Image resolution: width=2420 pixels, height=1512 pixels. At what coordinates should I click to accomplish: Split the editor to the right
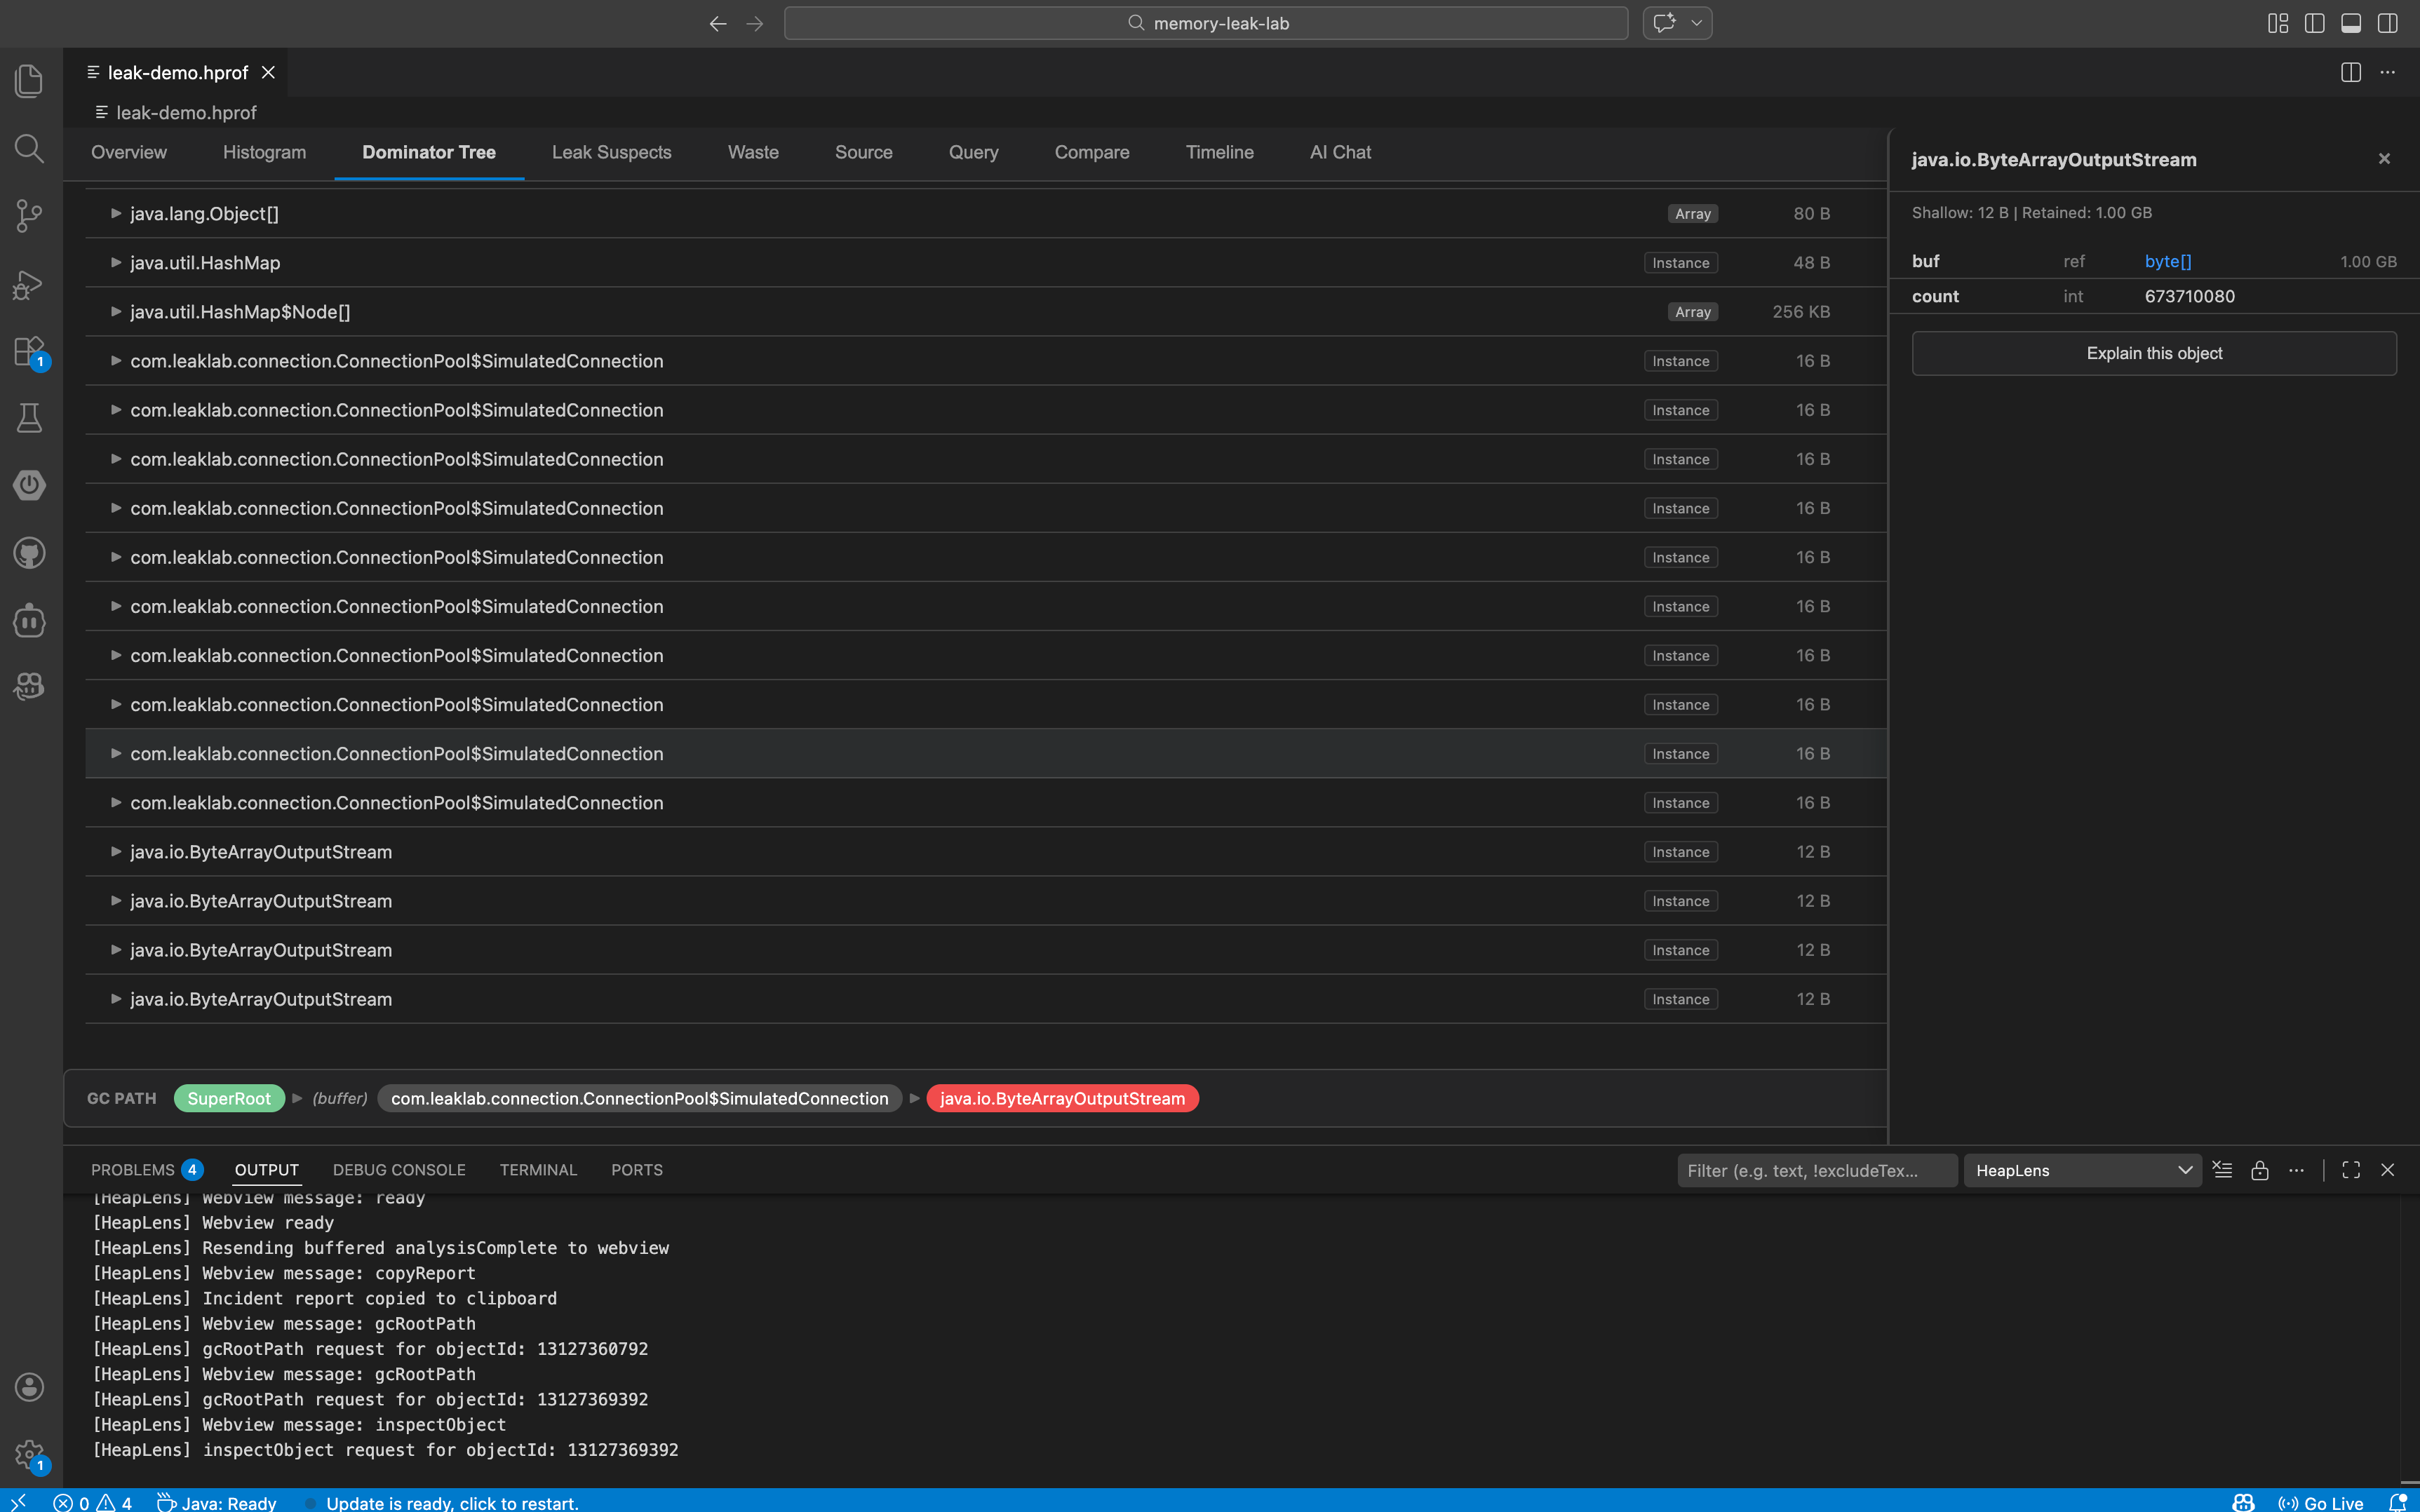(2350, 73)
